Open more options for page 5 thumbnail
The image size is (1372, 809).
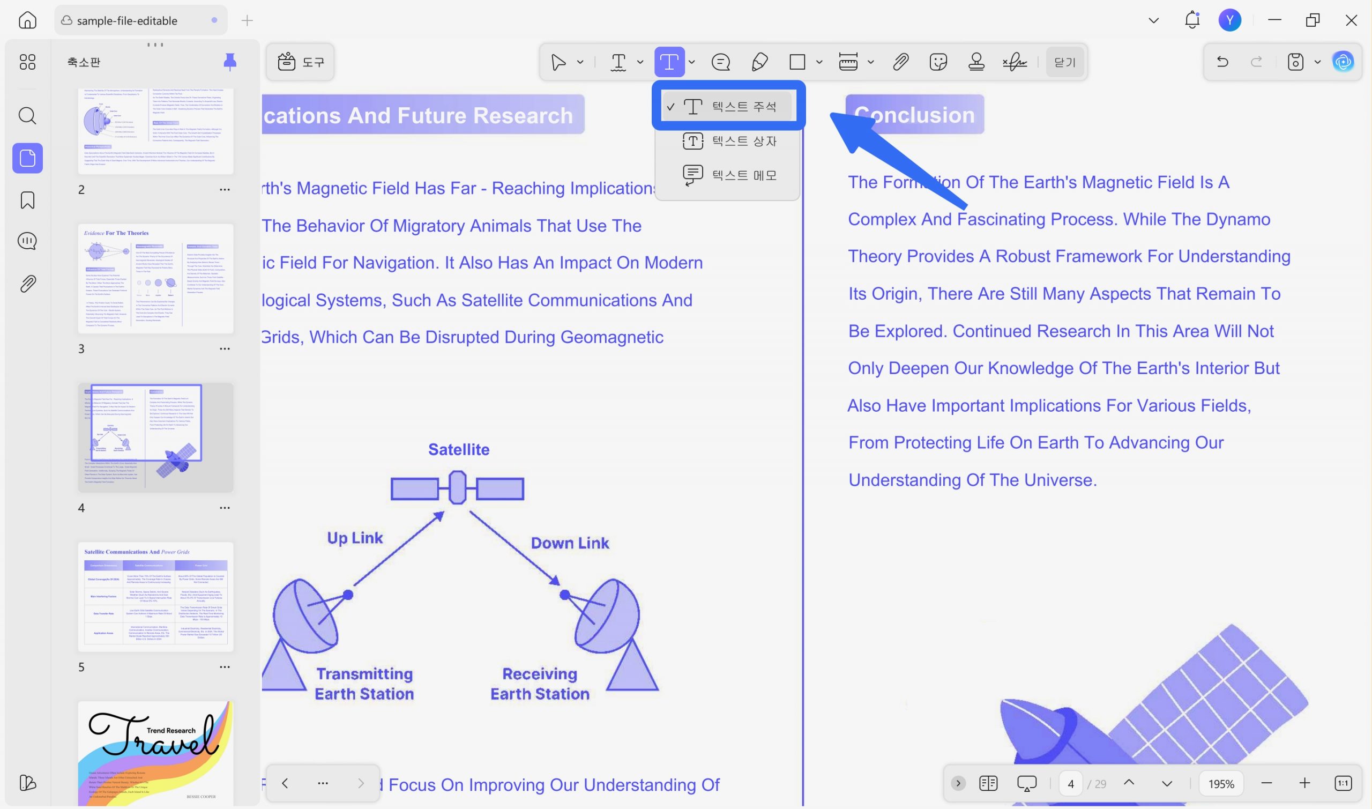click(225, 667)
